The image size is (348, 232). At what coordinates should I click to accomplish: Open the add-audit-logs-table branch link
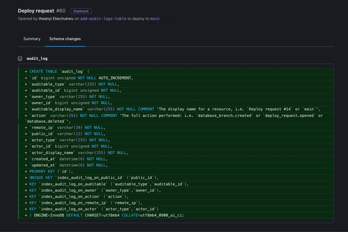[103, 19]
